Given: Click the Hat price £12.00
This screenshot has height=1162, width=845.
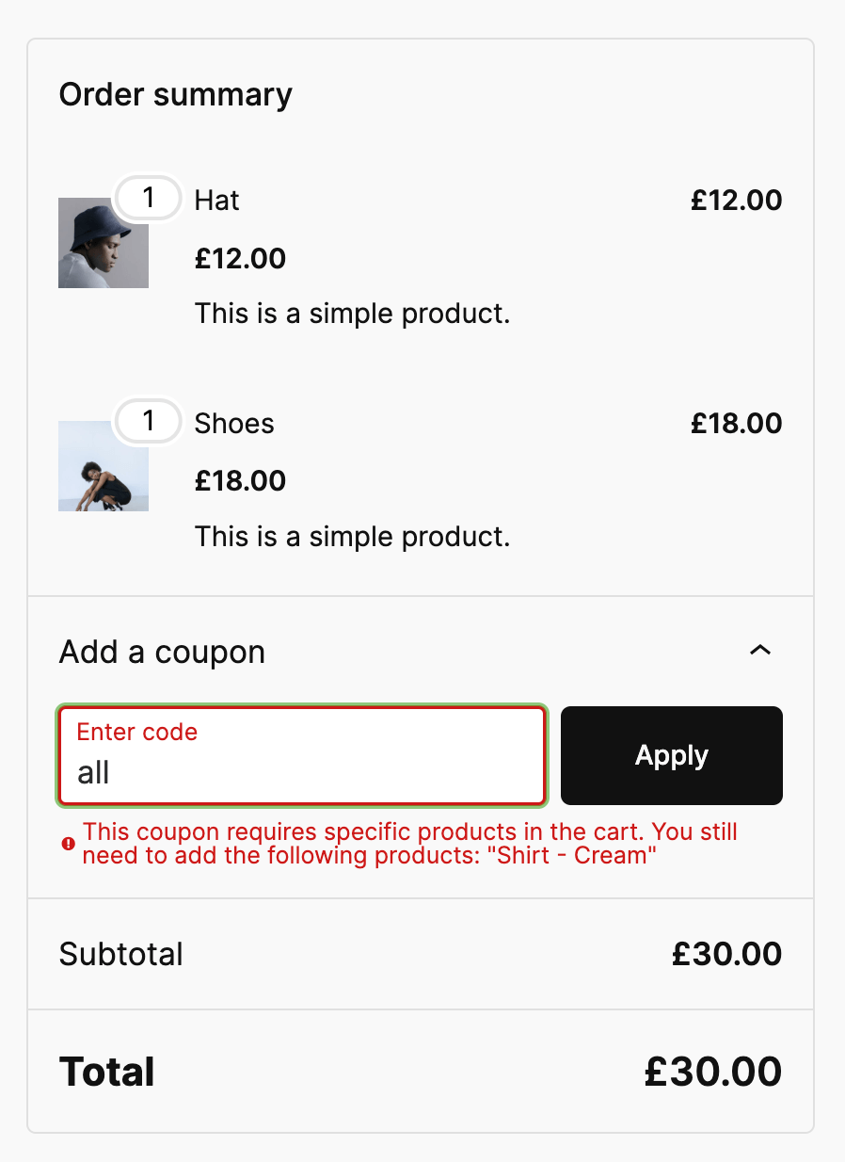Looking at the screenshot, I should point(736,200).
